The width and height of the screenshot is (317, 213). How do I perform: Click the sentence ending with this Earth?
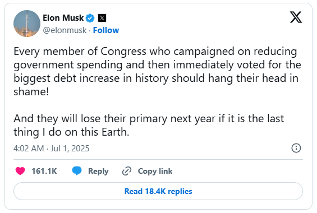click(x=149, y=125)
